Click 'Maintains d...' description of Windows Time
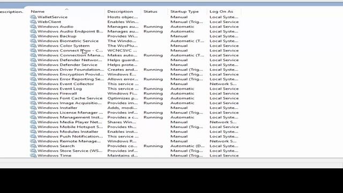This screenshot has height=193, width=343. click(x=123, y=155)
